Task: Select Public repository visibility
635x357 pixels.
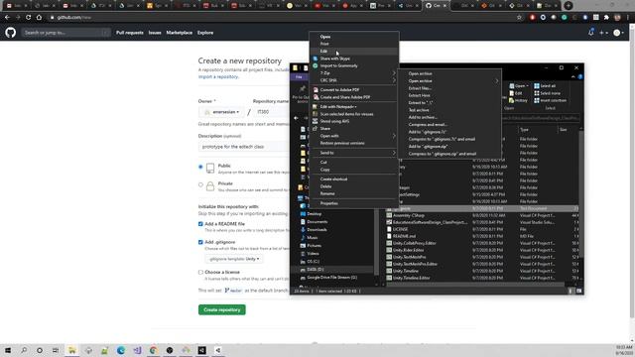Action: 200,167
